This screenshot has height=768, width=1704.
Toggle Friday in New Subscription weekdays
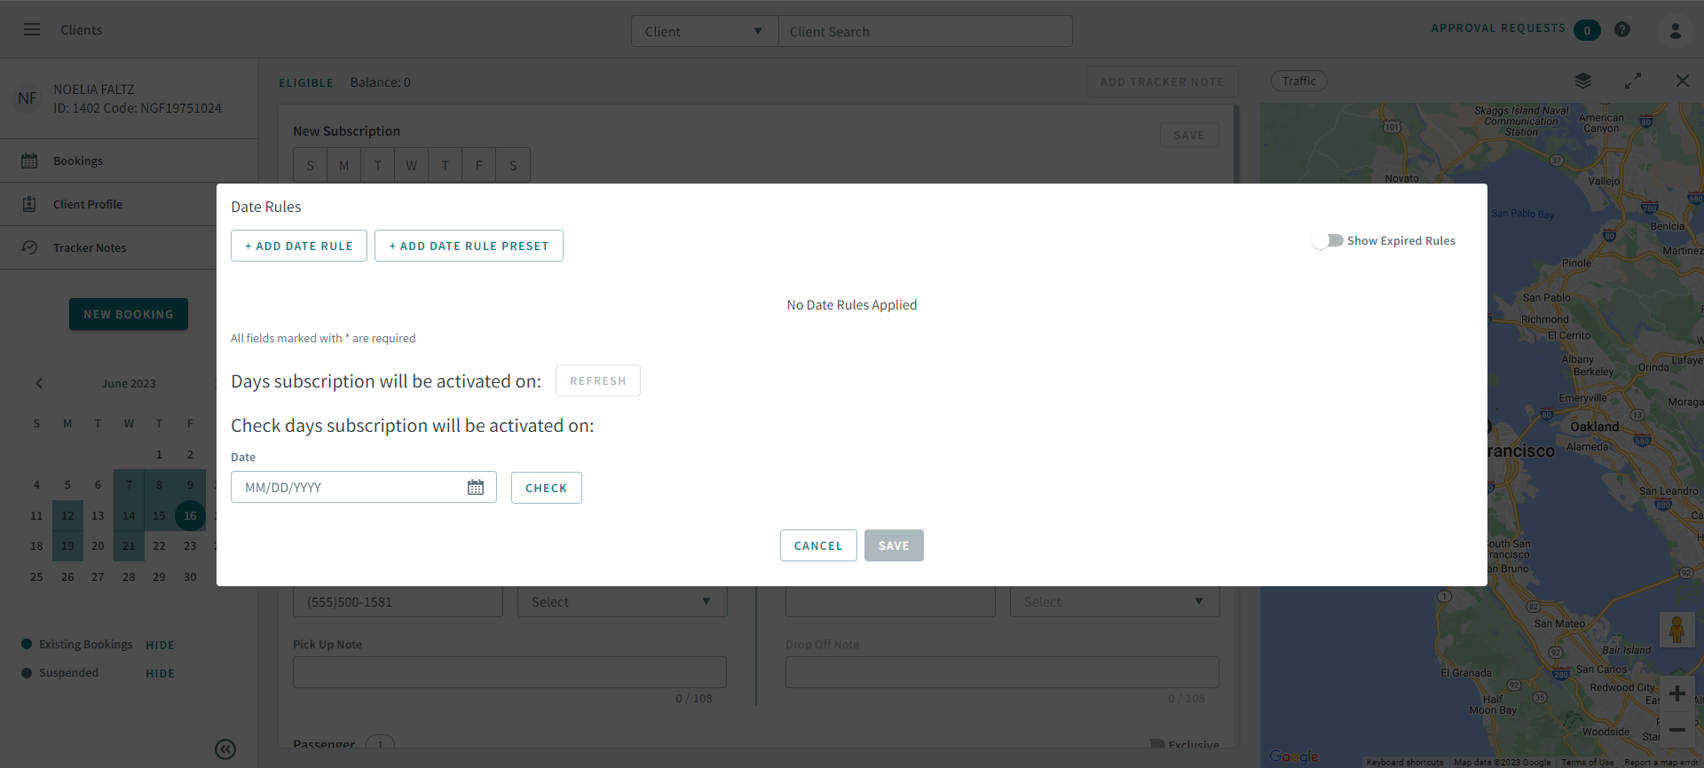click(478, 165)
